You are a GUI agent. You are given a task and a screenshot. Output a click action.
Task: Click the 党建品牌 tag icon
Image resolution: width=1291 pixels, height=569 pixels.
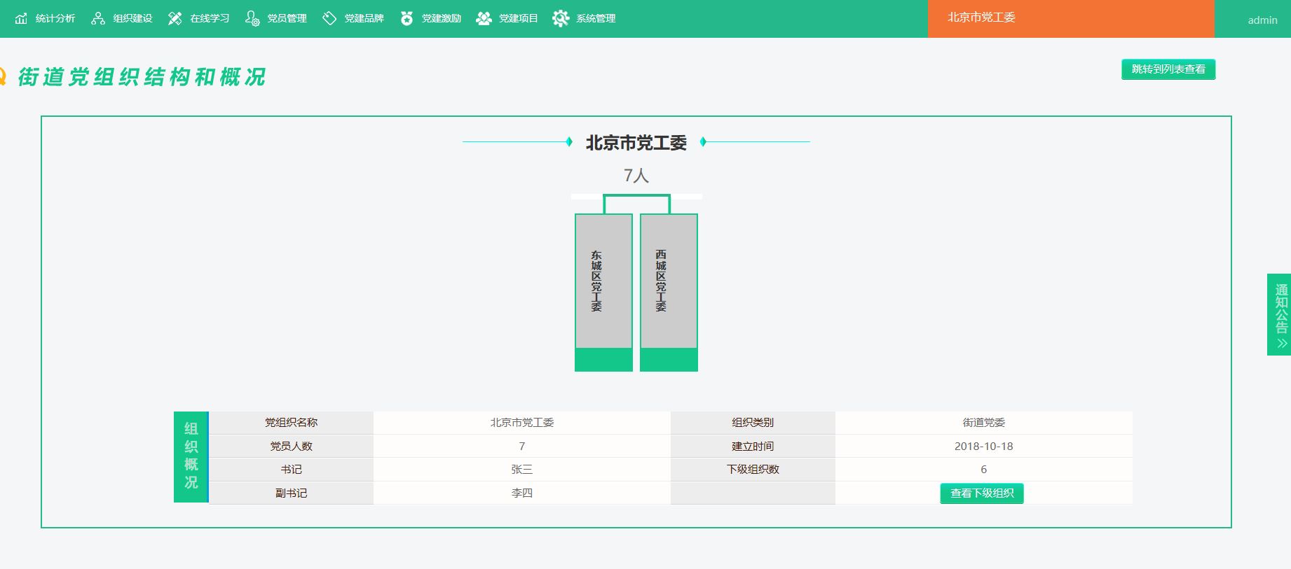coord(329,18)
